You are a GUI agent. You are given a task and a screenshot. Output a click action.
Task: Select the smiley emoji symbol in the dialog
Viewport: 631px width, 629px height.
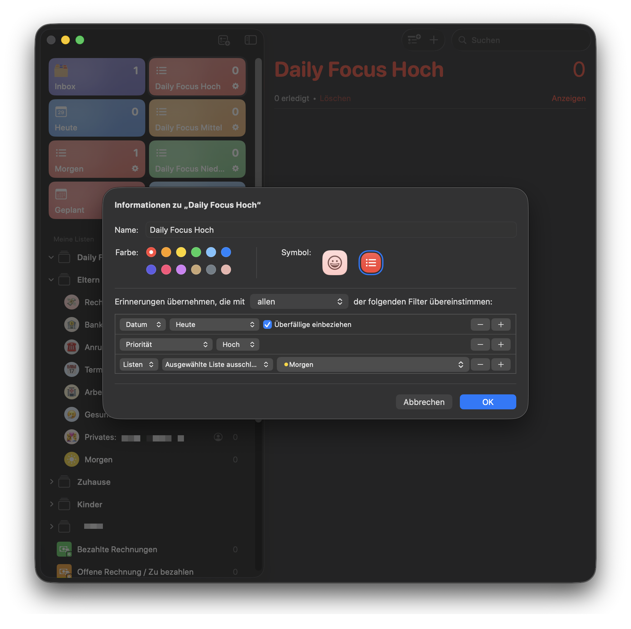click(x=335, y=262)
